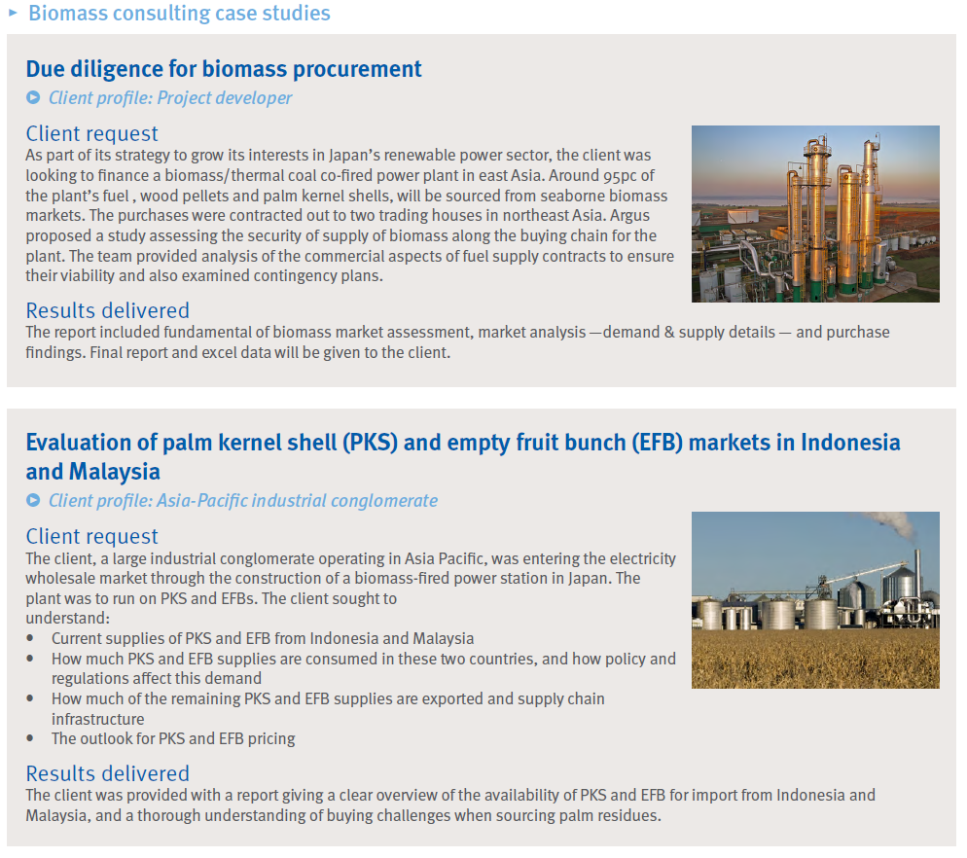Click the paragraph about sourcing palm residues
This screenshot has height=858, width=967.
[449, 805]
